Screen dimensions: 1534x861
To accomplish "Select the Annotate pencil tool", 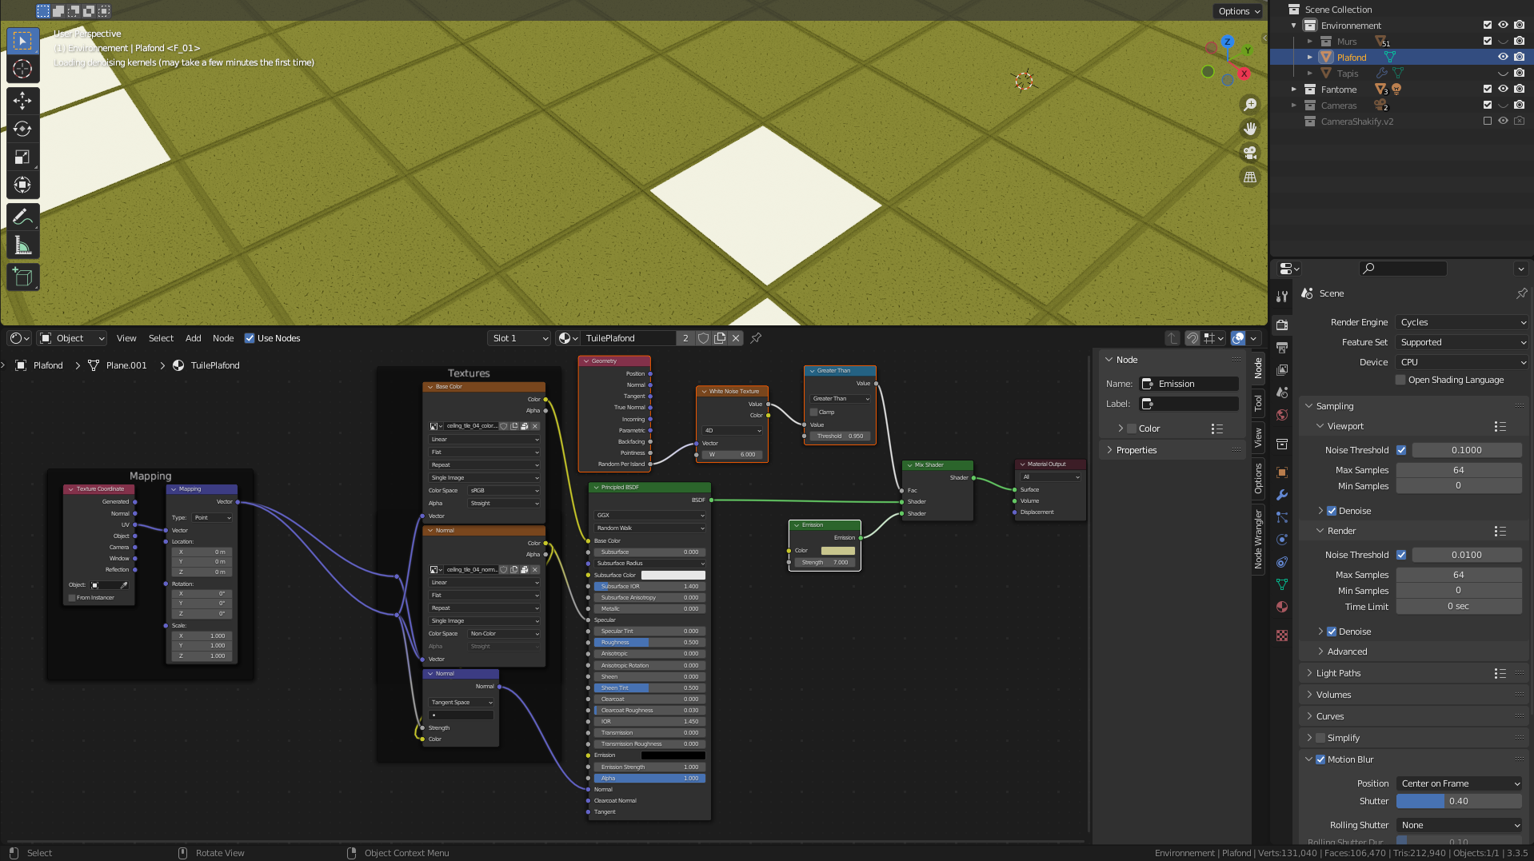I will pos(22,217).
